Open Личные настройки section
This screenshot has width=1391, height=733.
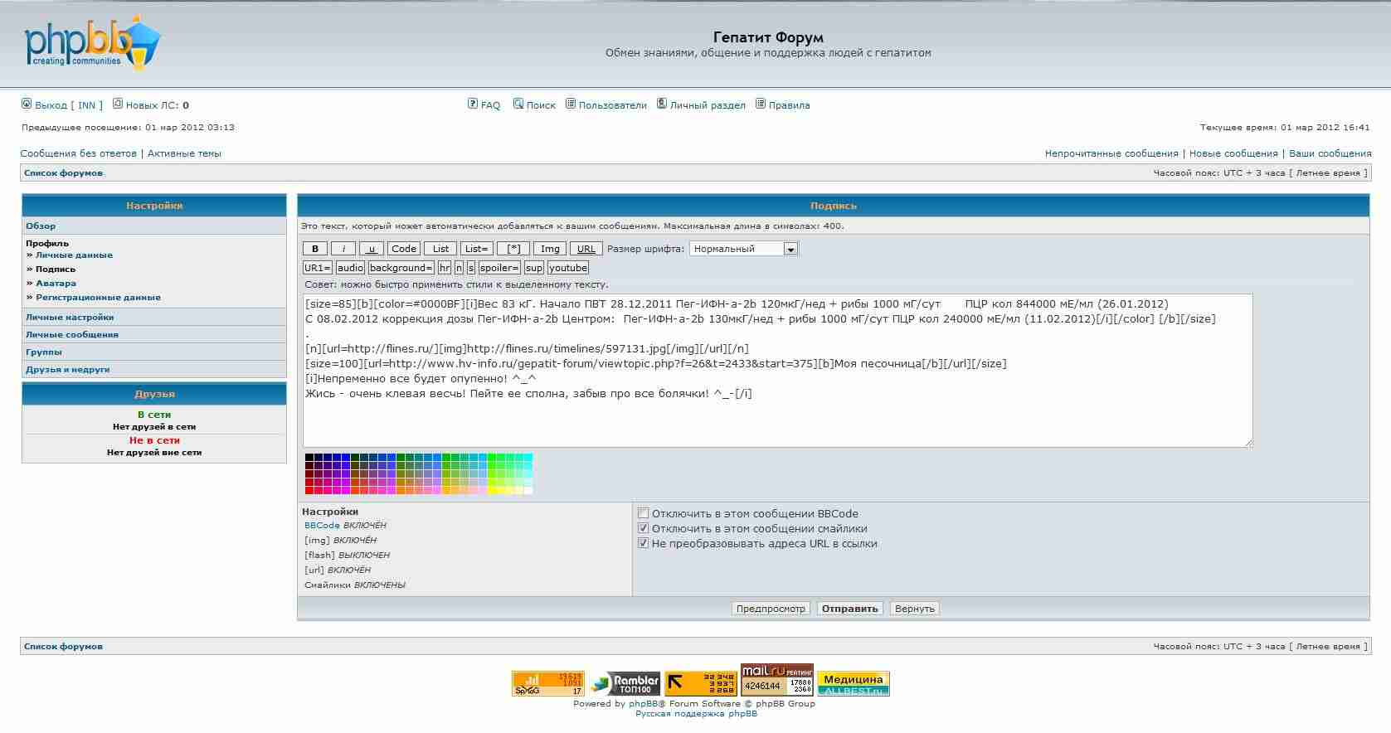click(70, 317)
